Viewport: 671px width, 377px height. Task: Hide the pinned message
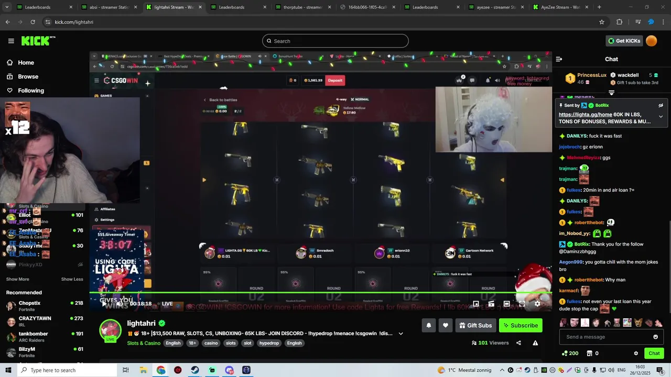tap(661, 105)
